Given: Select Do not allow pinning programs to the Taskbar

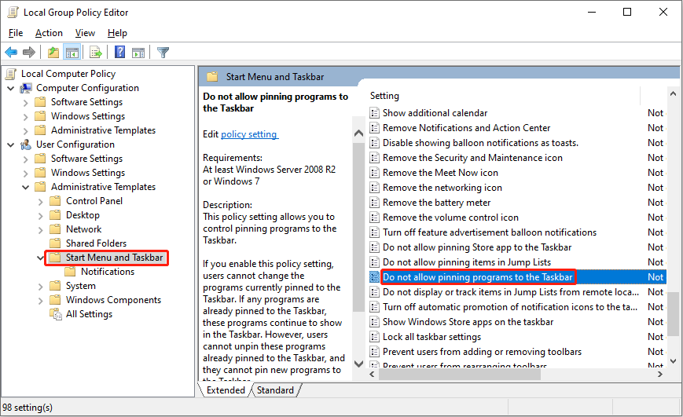Looking at the screenshot, I should click(477, 277).
